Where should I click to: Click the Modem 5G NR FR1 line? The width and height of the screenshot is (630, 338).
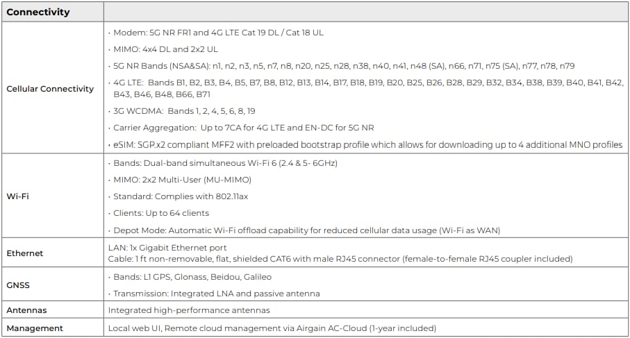(x=216, y=33)
